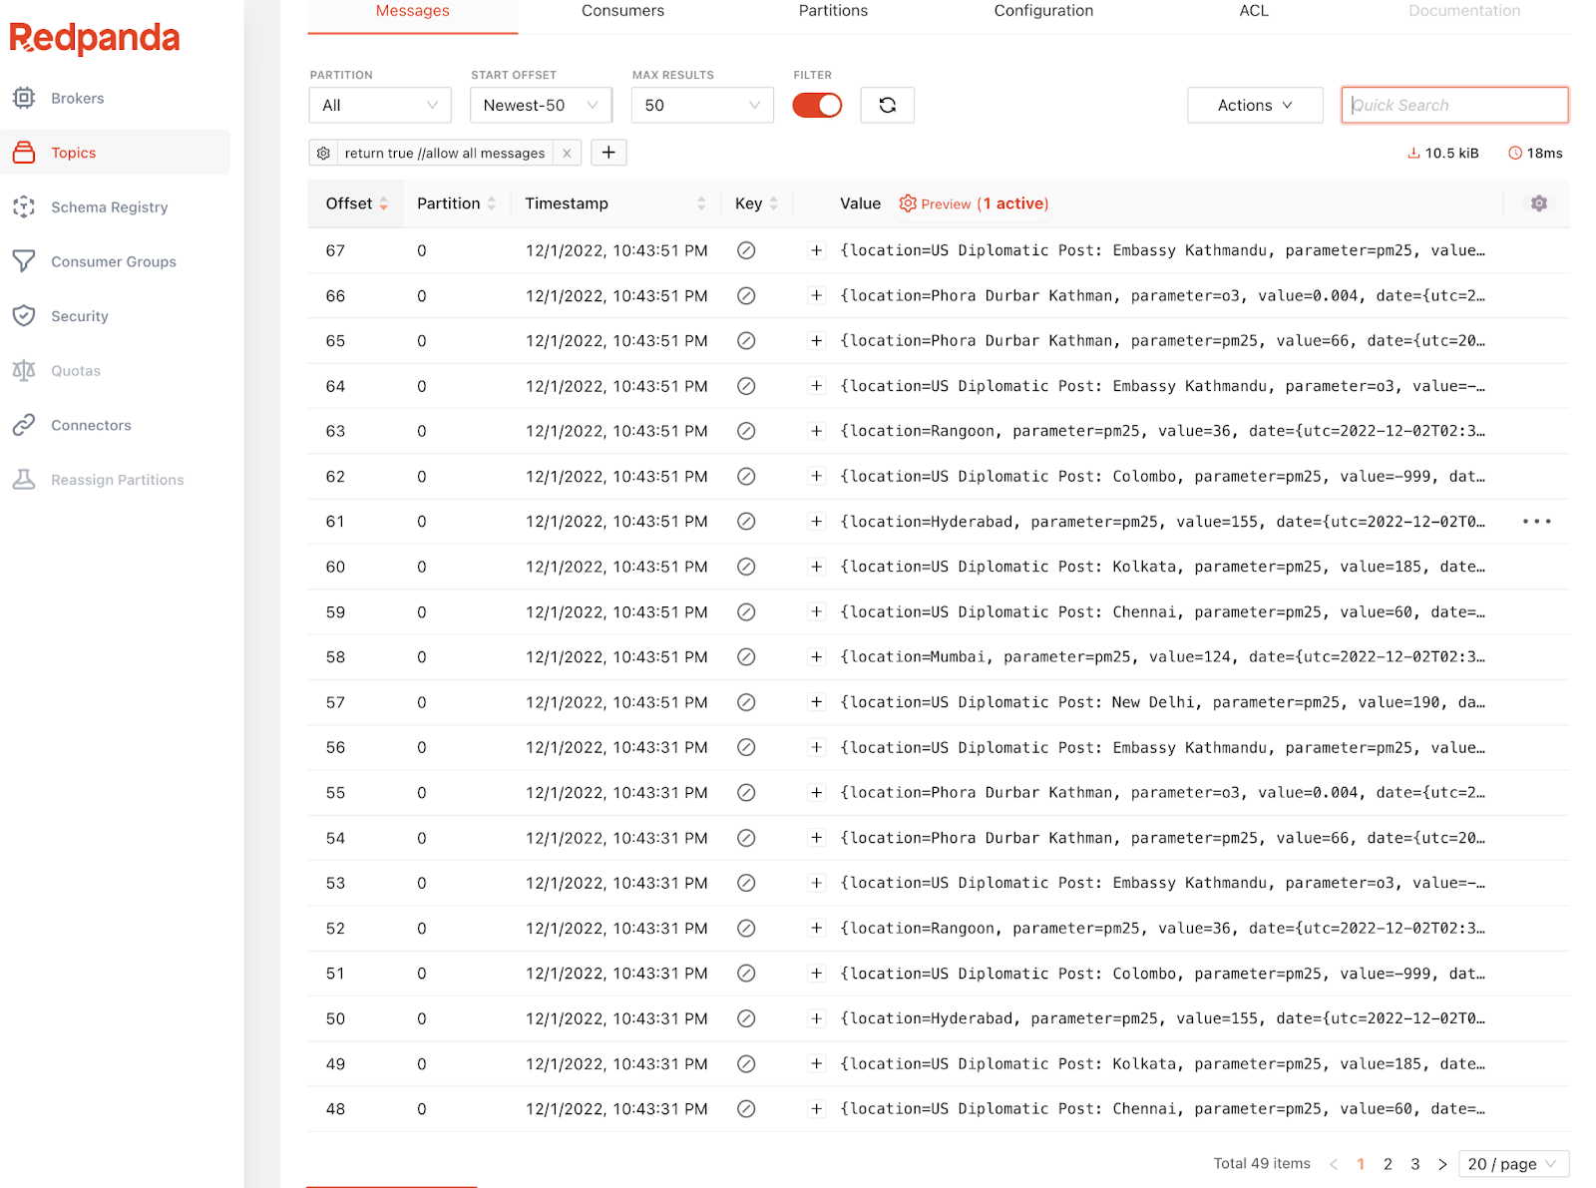Open the Partition dropdown showing All

pyautogui.click(x=379, y=105)
